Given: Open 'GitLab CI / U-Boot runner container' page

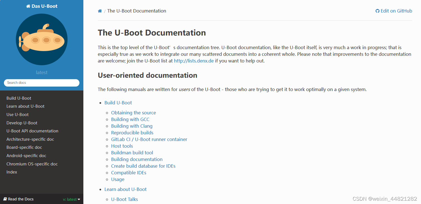Looking at the screenshot, I should (149, 139).
